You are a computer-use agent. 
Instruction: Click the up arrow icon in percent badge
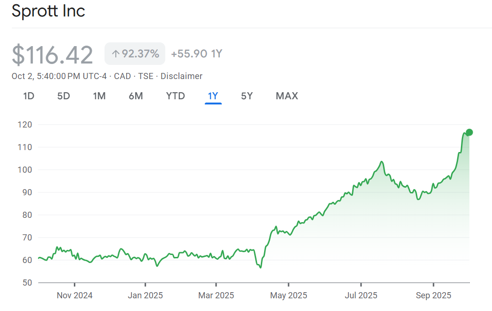click(x=115, y=54)
